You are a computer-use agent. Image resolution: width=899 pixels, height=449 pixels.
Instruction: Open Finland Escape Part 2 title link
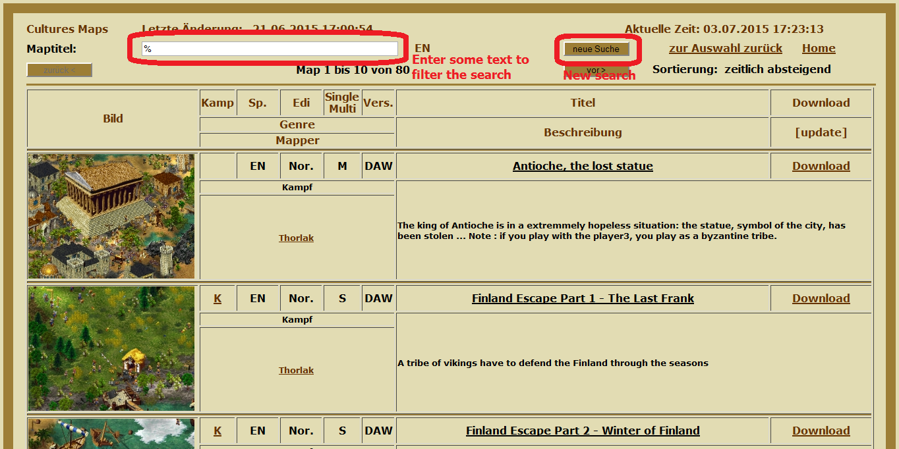[x=583, y=431]
